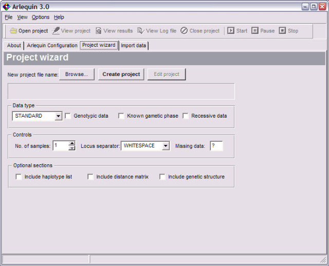Click the Stop icon in toolbar
329x266 pixels.
282,31
